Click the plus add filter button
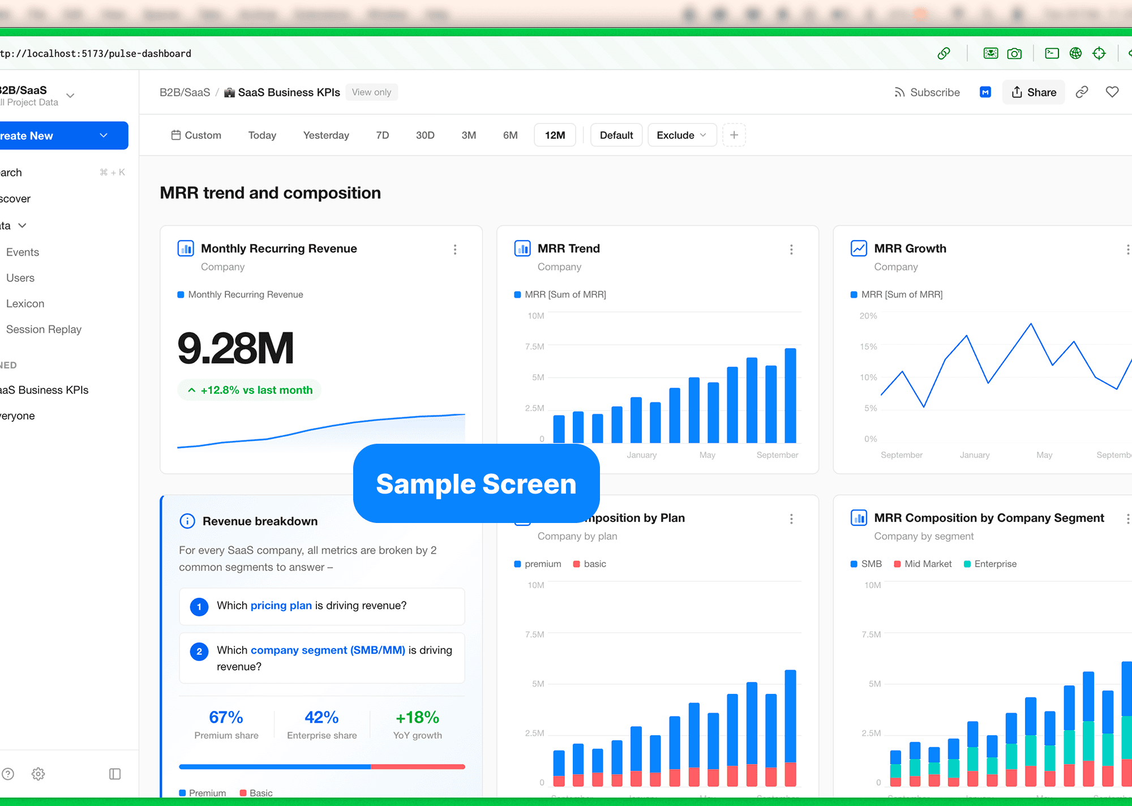 [734, 135]
